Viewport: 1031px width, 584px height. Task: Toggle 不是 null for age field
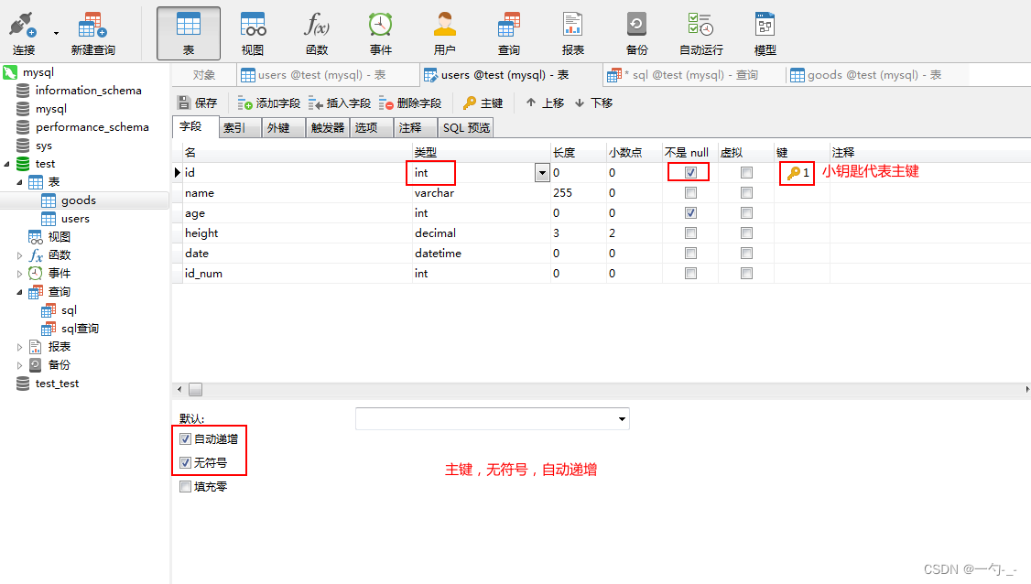point(690,212)
